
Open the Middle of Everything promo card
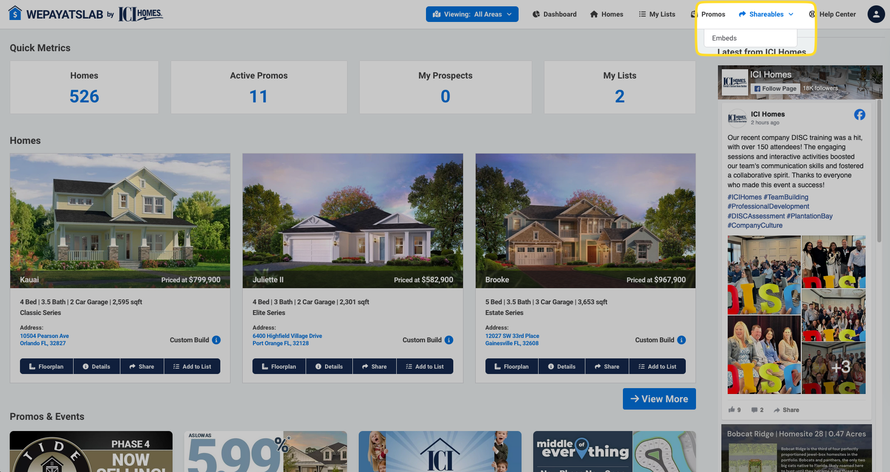point(615,452)
